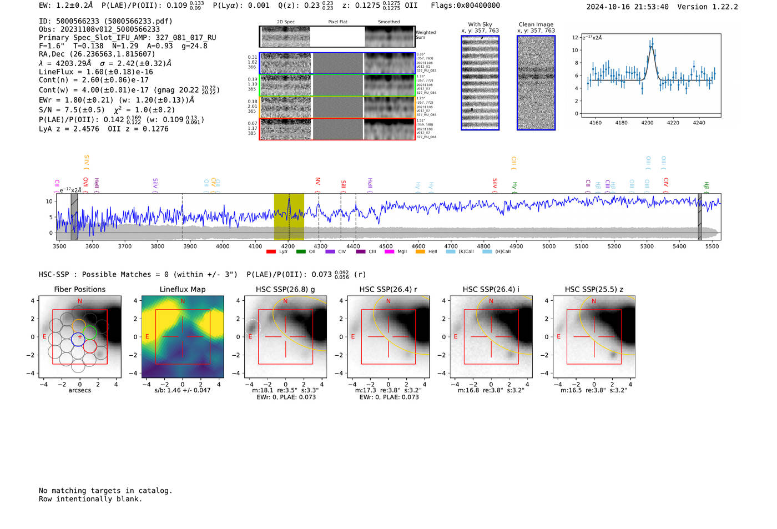Viewport: 777px width, 529px height.
Task: Click the With Sky CCD image
Action: (480, 83)
